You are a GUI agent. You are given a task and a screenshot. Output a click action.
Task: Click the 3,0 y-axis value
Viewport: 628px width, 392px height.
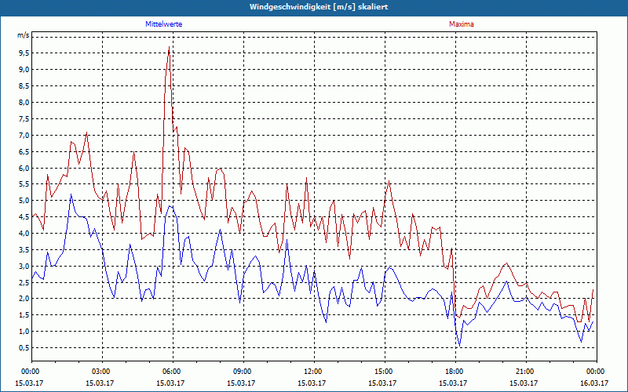click(24, 267)
